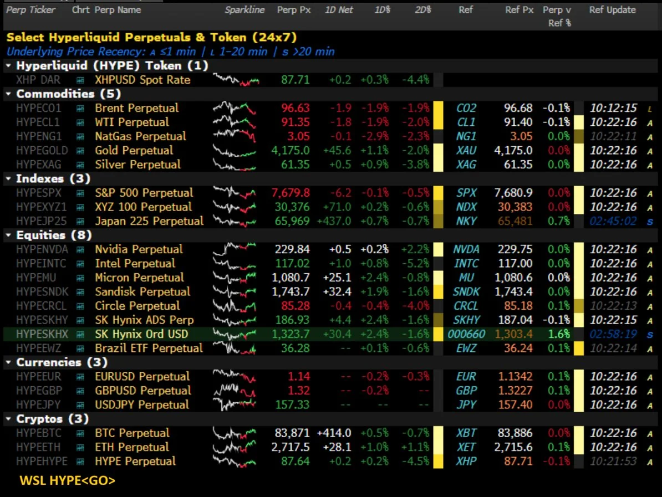Open chart icon for EURUSD Perpetual
662x497 pixels.
coord(80,377)
